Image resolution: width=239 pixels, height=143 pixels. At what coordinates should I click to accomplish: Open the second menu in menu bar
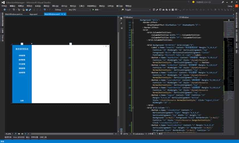[12, 6]
